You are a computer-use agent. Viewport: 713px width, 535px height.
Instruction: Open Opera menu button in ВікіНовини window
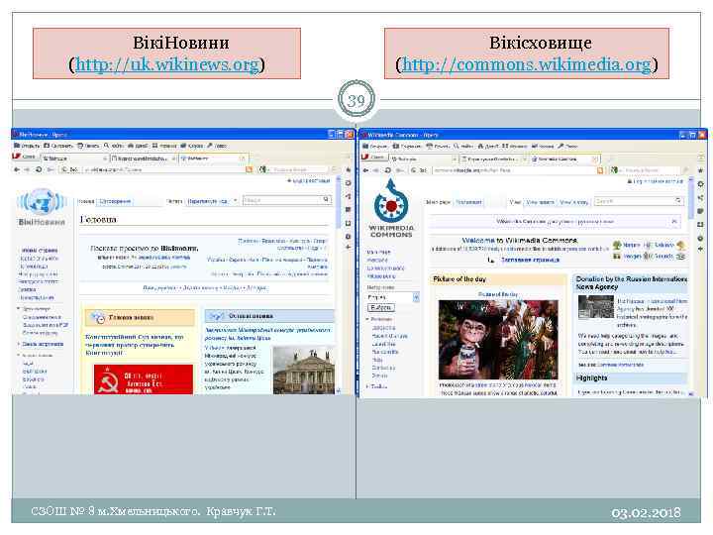tap(25, 157)
